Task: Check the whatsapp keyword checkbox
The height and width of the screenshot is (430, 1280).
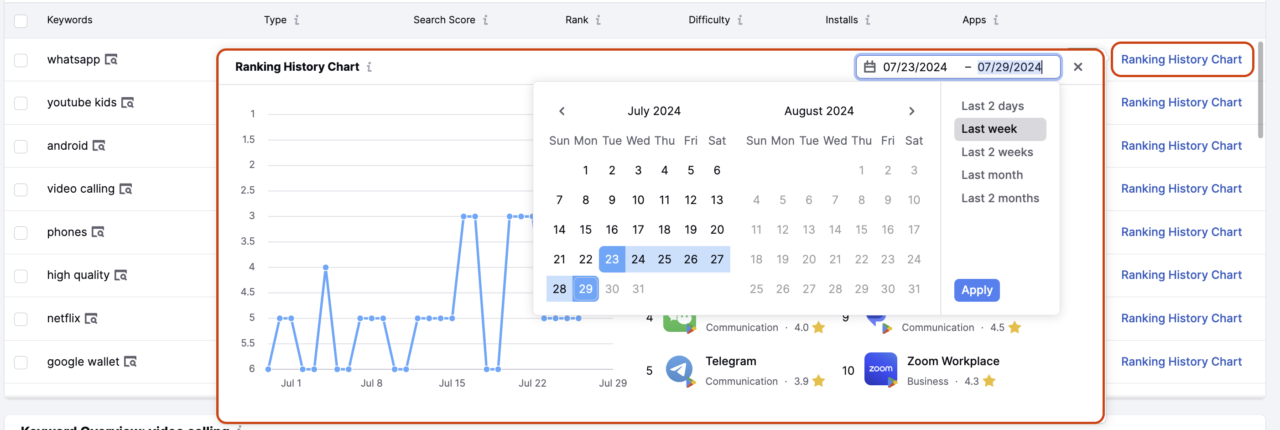Action: coord(21,60)
